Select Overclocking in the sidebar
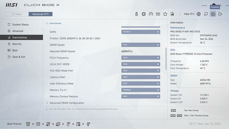Viewport: 229px width, 129px height. click(22, 38)
